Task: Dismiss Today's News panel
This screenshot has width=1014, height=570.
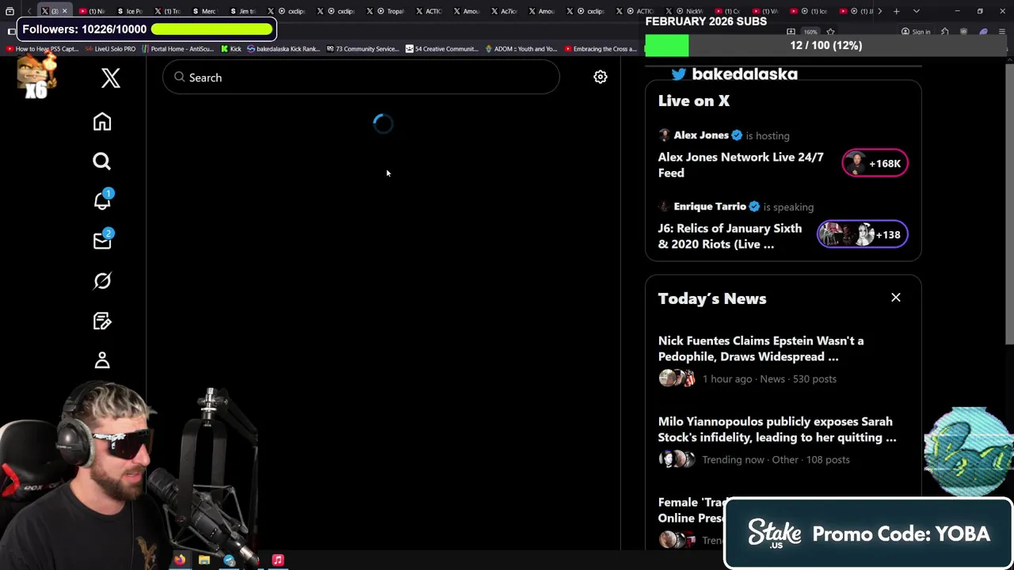Action: (x=896, y=298)
